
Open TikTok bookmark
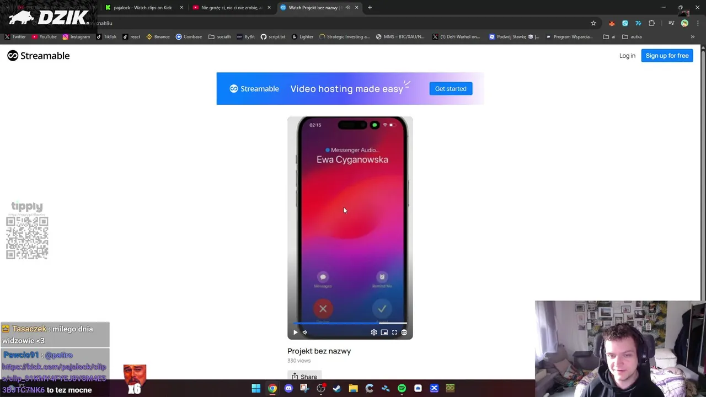tap(106, 37)
